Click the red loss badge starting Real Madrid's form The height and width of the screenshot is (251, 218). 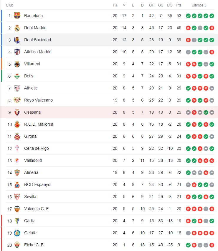point(188,28)
